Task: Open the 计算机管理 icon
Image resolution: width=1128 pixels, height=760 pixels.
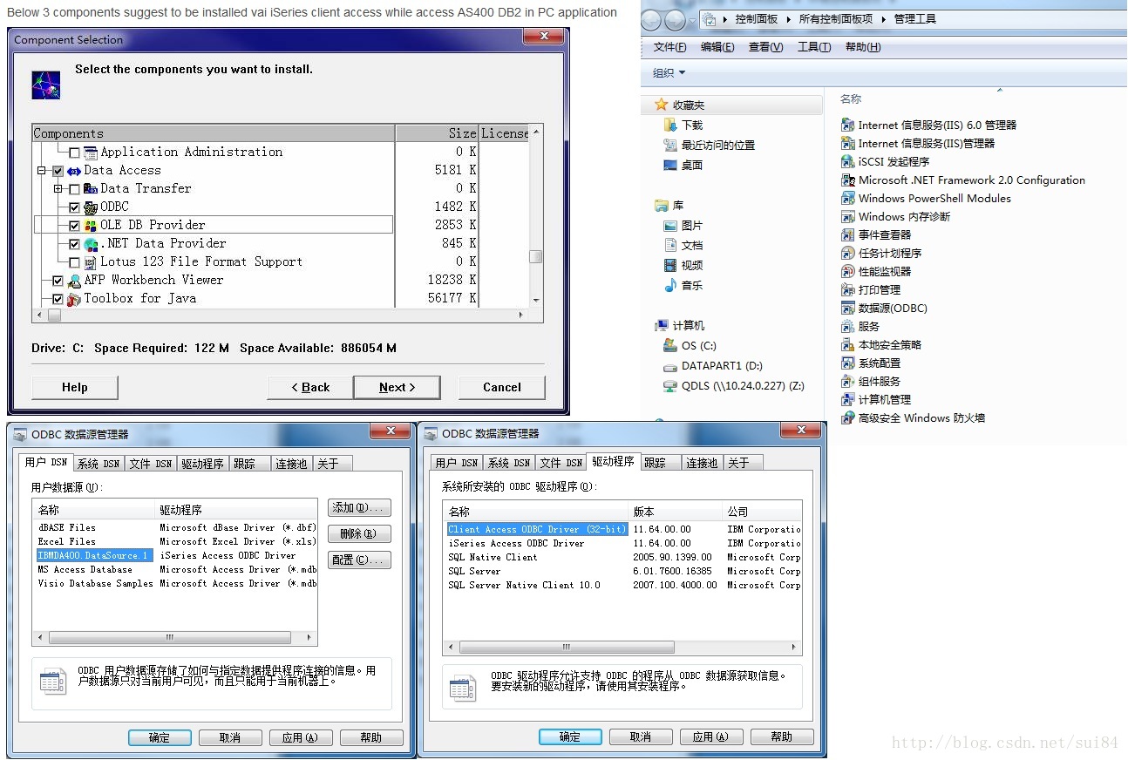Action: tap(847, 400)
